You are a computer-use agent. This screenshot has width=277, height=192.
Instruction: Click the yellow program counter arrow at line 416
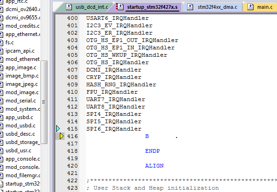tap(62, 136)
